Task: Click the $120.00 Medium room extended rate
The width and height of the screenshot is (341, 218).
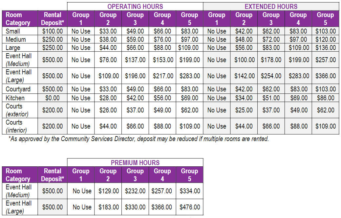Action: pyautogui.click(x=326, y=39)
